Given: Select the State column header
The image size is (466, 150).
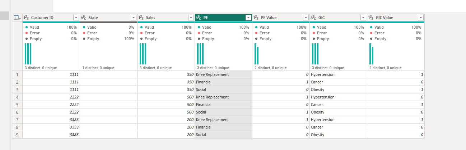Looking at the screenshot, I should (108, 18).
